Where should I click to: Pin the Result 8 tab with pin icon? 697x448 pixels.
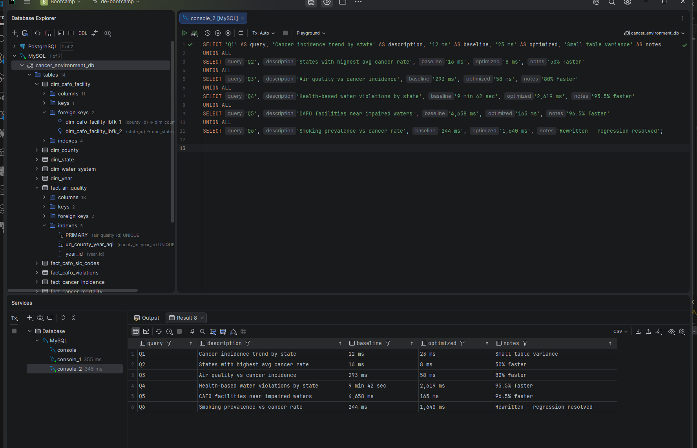192,331
